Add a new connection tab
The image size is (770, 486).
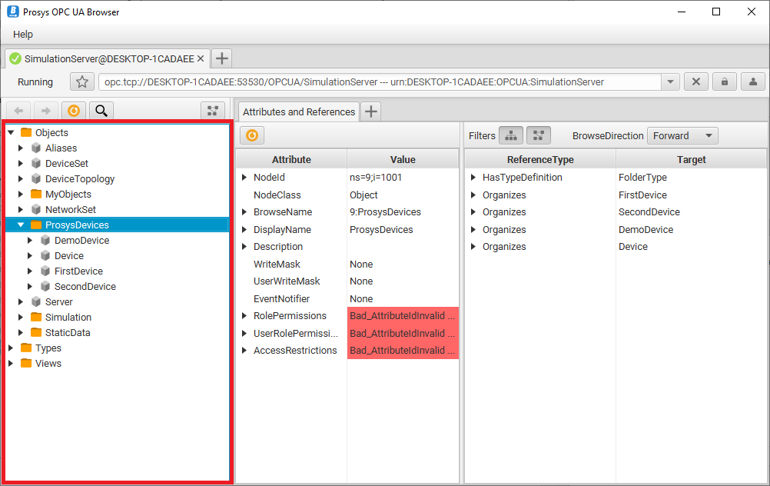click(x=221, y=58)
